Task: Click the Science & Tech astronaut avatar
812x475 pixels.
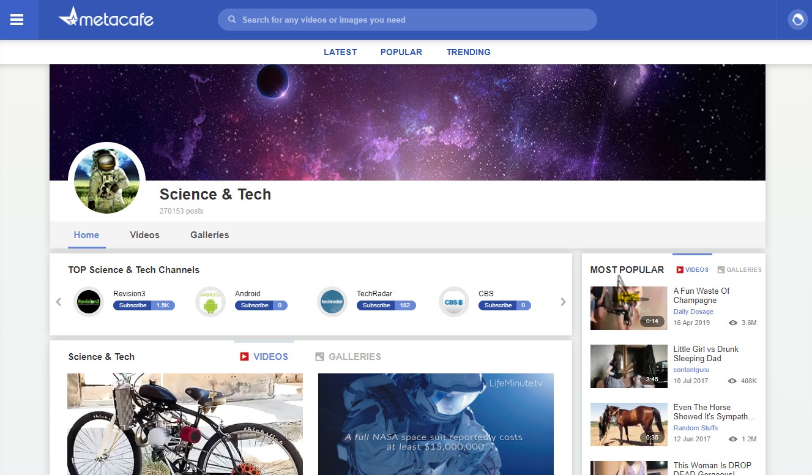Action: 106,181
